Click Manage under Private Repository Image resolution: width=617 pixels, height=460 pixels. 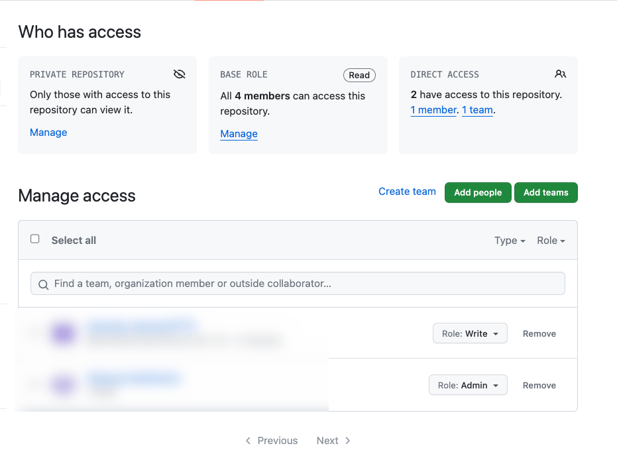pos(48,132)
